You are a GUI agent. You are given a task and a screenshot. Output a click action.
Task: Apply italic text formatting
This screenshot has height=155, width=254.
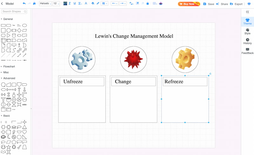pyautogui.click(x=70, y=3)
